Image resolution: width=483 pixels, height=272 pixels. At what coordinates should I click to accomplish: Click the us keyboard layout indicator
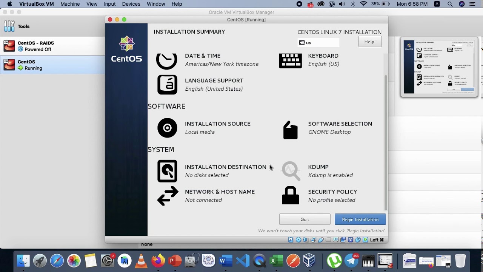point(318,43)
